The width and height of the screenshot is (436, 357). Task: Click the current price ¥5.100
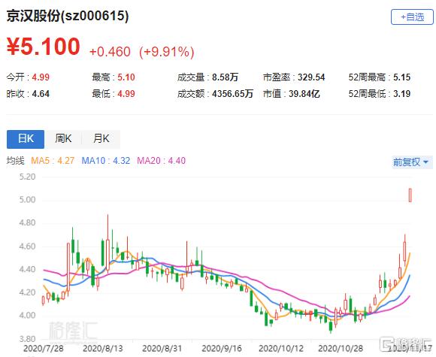pyautogui.click(x=44, y=47)
